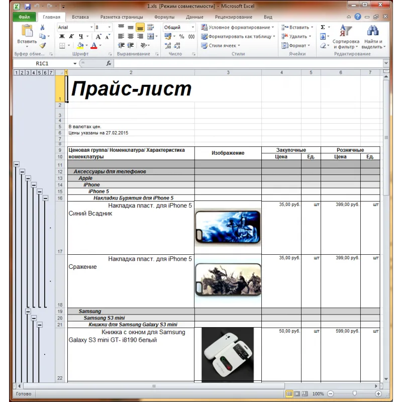The height and width of the screenshot is (402, 402).
Task: Toggle underline (Ч) formatting
Action: 81,36
